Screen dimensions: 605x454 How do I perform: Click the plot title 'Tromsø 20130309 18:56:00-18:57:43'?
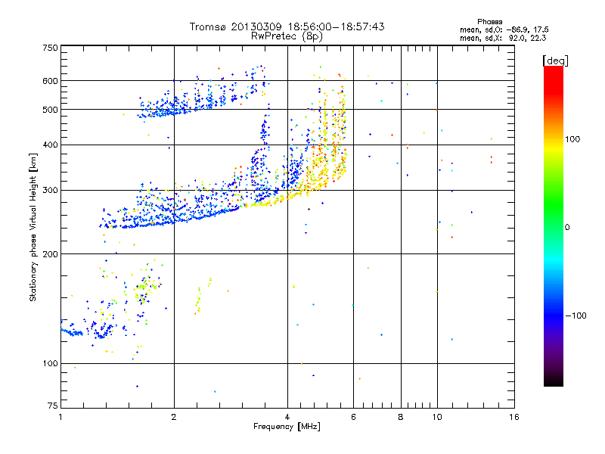click(287, 26)
